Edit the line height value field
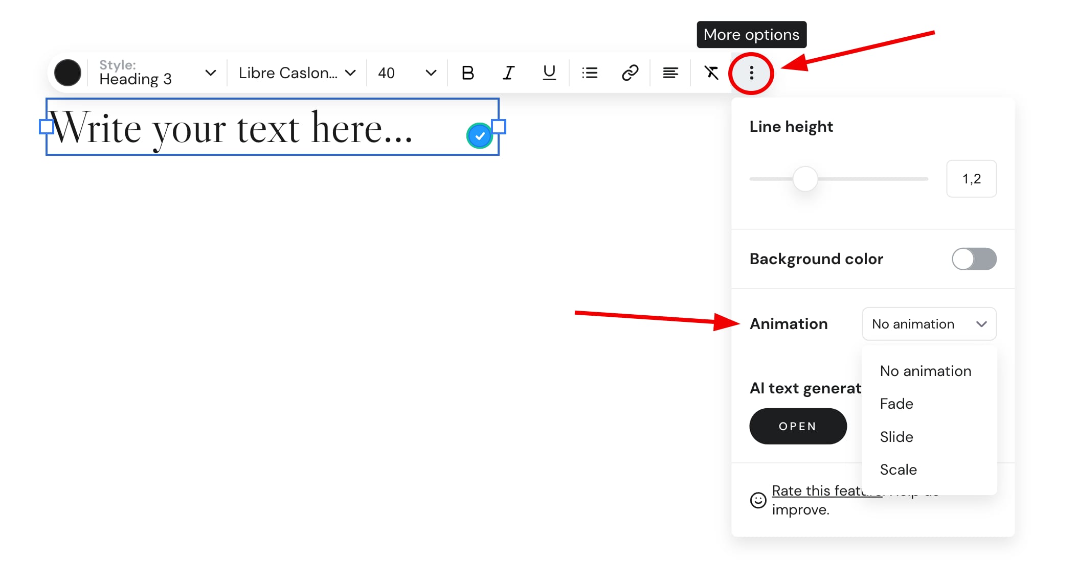The image size is (1077, 562). click(971, 178)
